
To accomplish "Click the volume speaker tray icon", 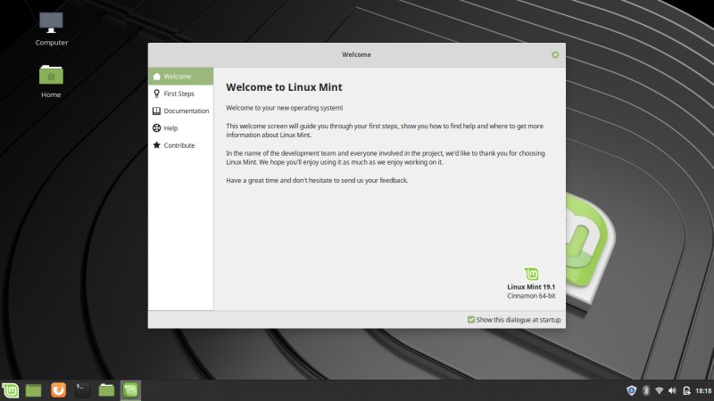I will pos(673,390).
